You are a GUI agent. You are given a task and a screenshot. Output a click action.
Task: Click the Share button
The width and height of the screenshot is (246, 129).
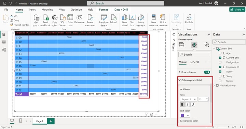237,10
